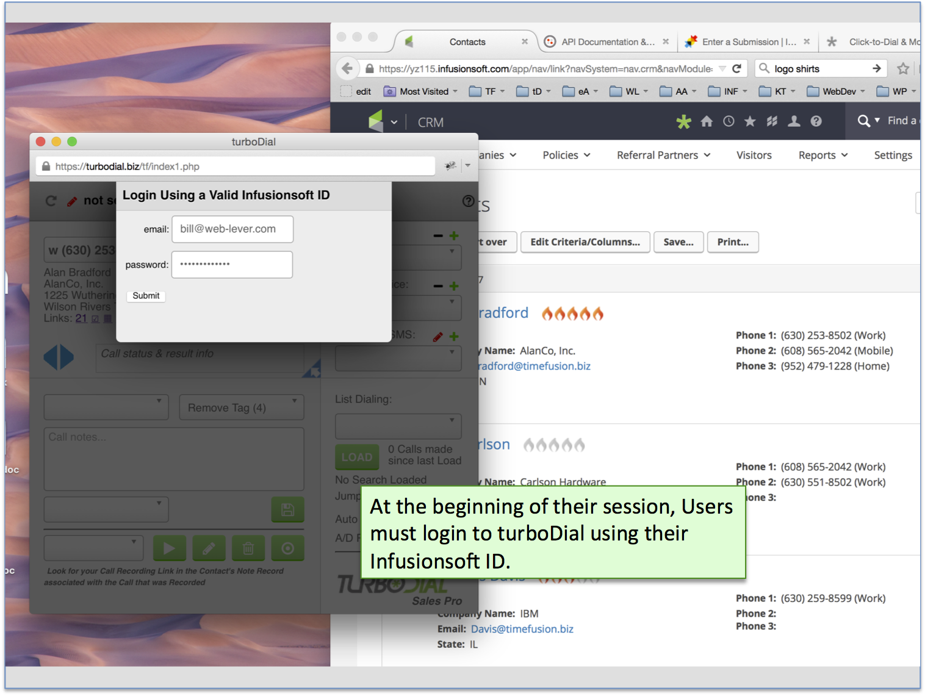The image size is (925, 696).
Task: Open Remove Tag (4) dropdown
Action: coord(242,407)
